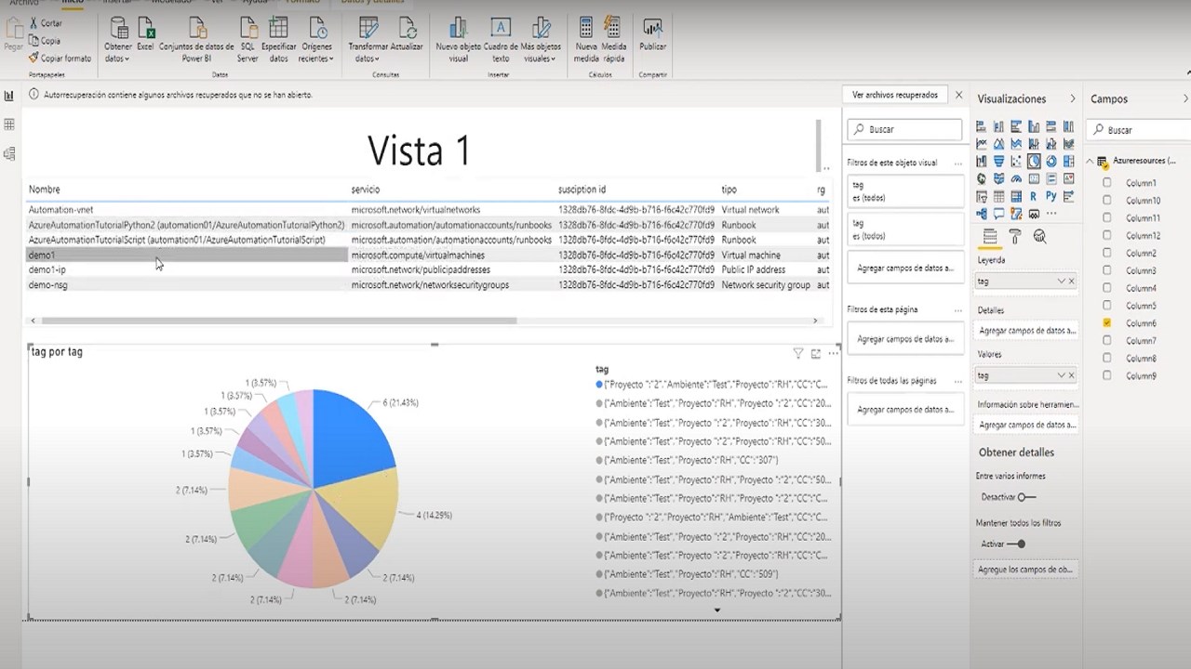Toggle the Entre varios informes switch
Image resolution: width=1191 pixels, height=669 pixels.
click(x=1026, y=497)
